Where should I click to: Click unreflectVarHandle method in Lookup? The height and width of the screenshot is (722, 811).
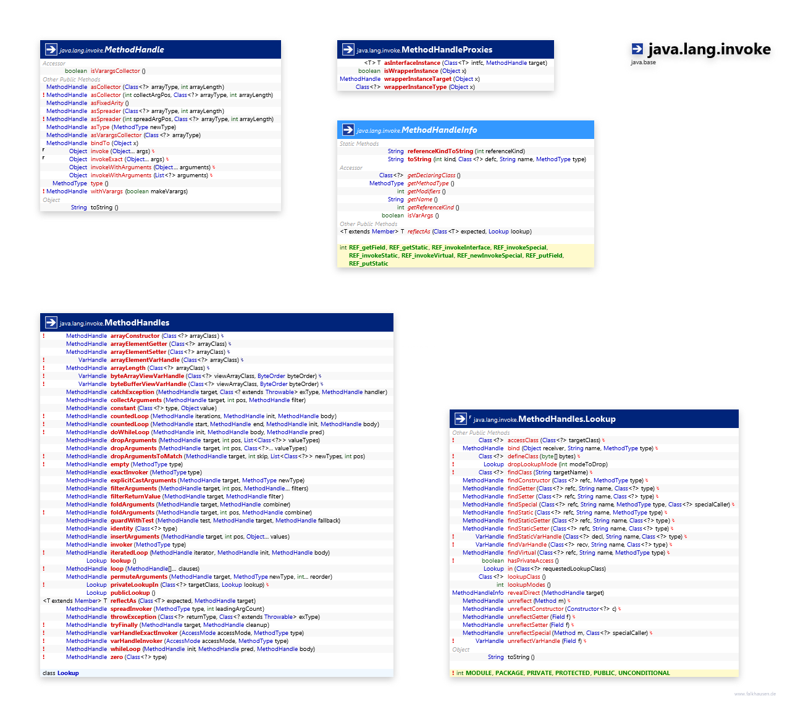coord(534,641)
